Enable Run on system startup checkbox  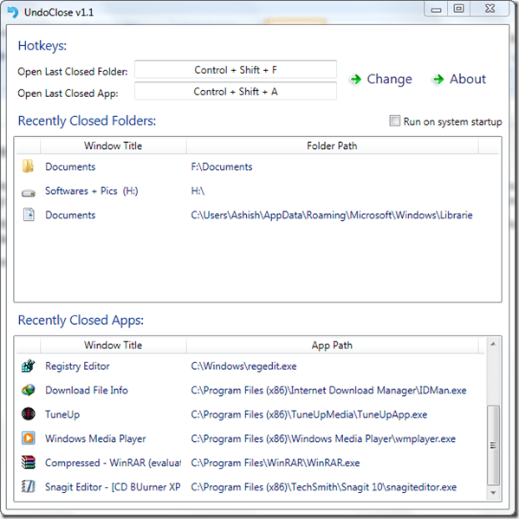point(394,120)
